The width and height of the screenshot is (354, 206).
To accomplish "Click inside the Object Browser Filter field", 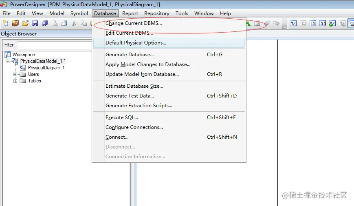I will (x=55, y=45).
